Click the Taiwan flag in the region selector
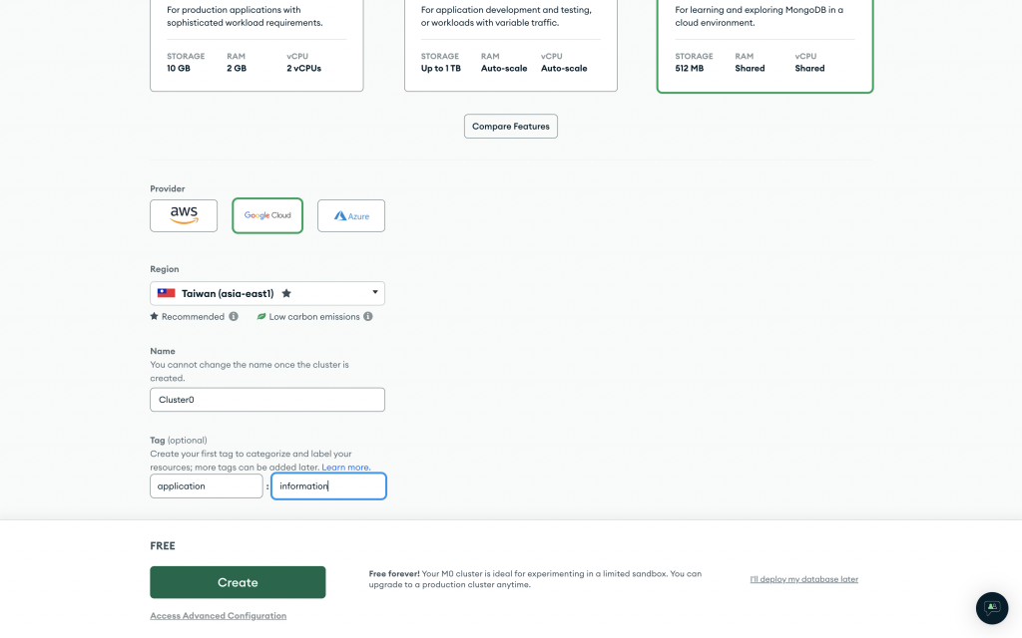 [167, 293]
